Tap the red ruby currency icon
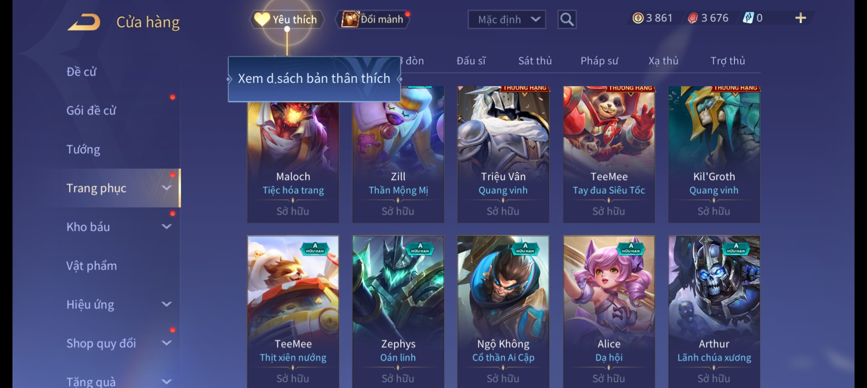Viewport: 867px width, 388px height. [x=693, y=18]
